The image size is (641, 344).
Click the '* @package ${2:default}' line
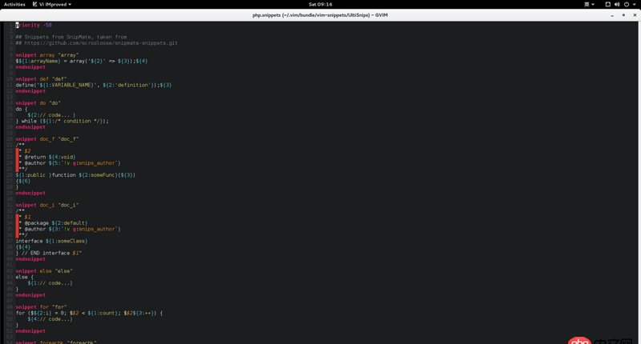point(53,223)
